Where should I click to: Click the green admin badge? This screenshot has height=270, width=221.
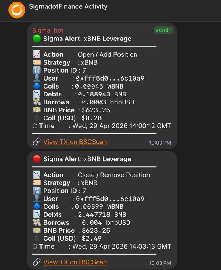click(163, 30)
